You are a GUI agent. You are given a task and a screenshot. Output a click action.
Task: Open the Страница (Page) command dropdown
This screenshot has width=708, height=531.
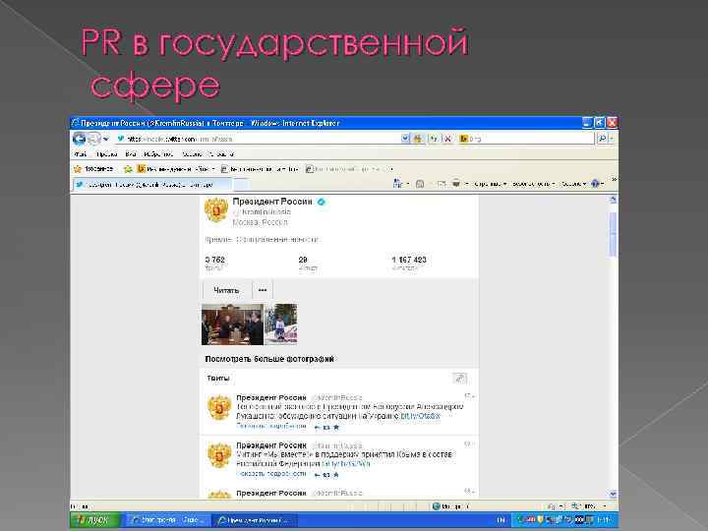(491, 184)
